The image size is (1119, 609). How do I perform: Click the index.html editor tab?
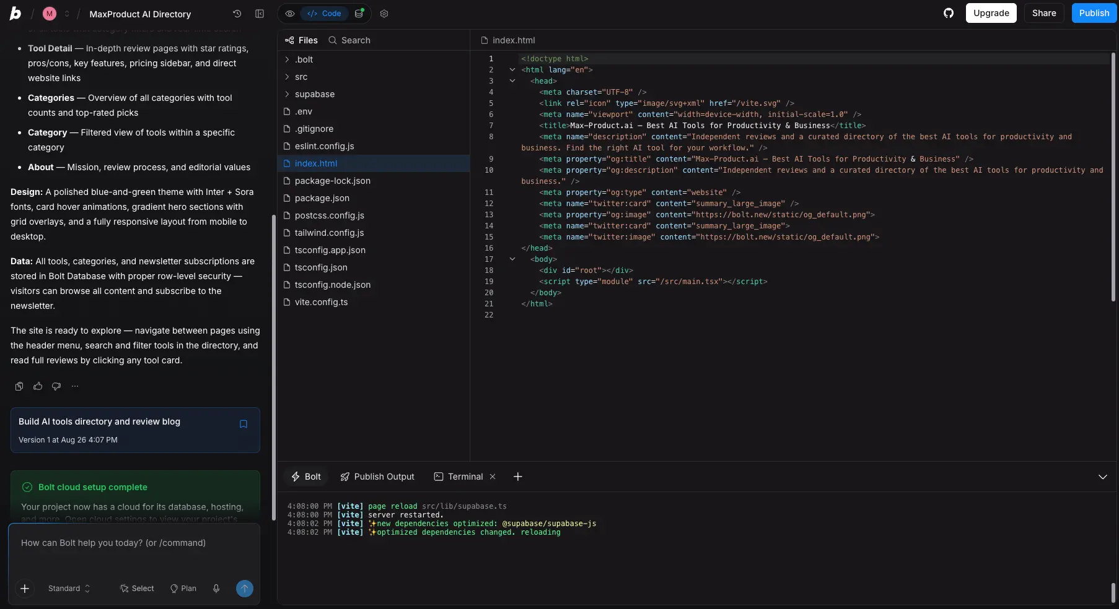tap(508, 40)
